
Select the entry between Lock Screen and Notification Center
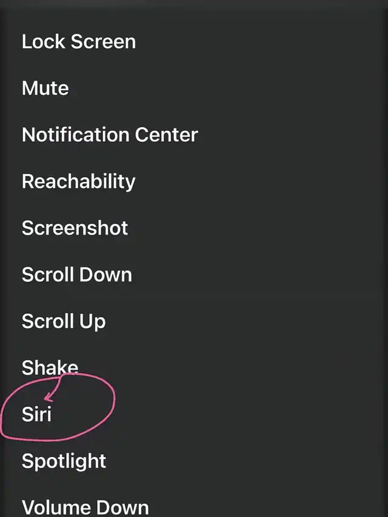tap(45, 88)
